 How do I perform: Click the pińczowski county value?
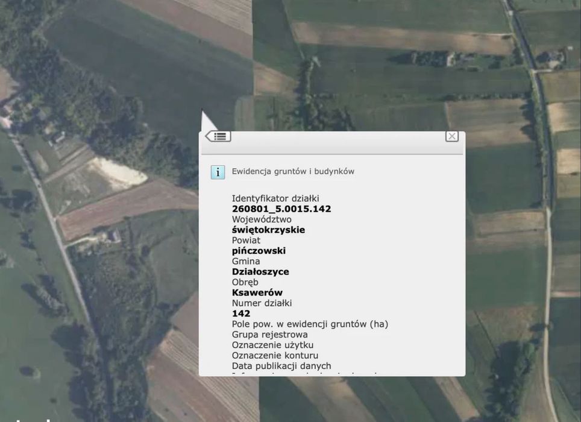coord(259,251)
